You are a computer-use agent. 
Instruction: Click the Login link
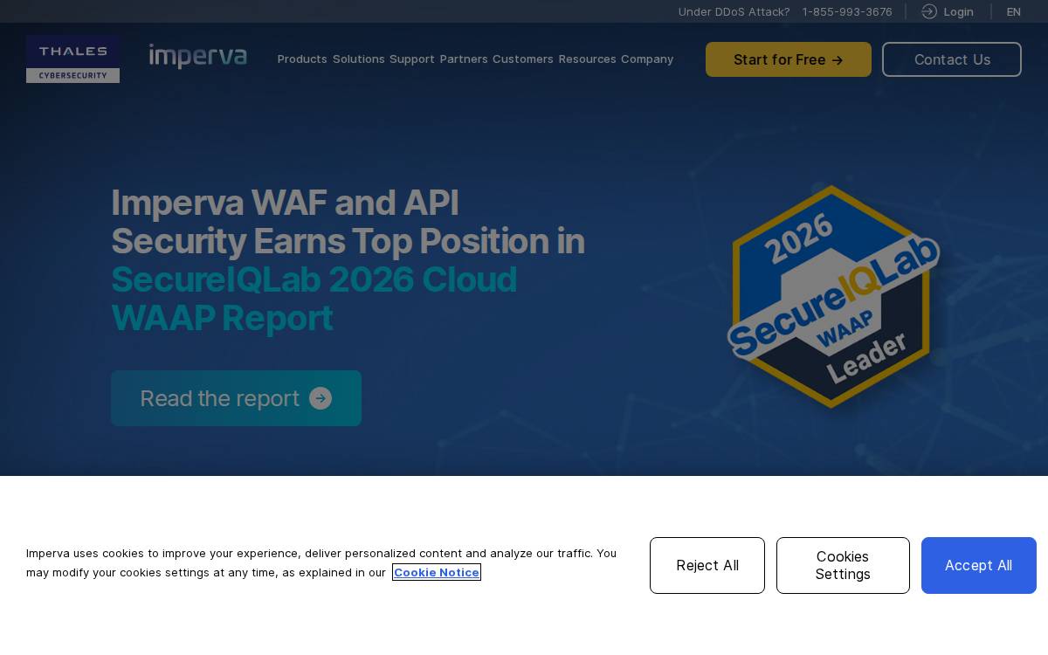(x=958, y=11)
